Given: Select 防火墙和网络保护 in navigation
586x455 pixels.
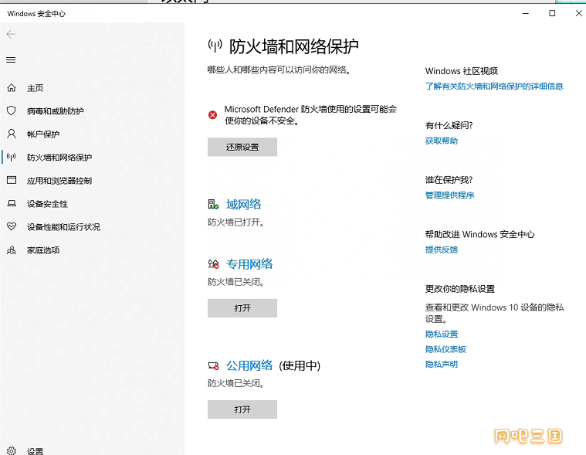Looking at the screenshot, I should coord(59,158).
